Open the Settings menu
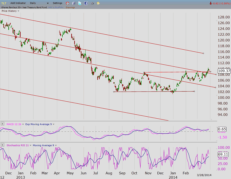Viewport: 231px width, 179px height. pos(57,3)
